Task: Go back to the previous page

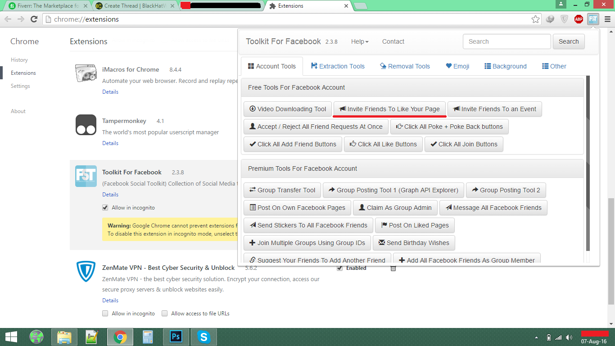Action: coord(8,19)
